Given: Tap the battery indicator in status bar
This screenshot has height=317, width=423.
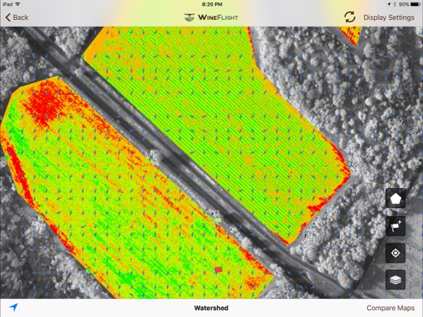Looking at the screenshot, I should click(x=414, y=4).
